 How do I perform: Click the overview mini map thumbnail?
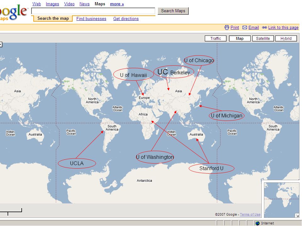click(282, 200)
